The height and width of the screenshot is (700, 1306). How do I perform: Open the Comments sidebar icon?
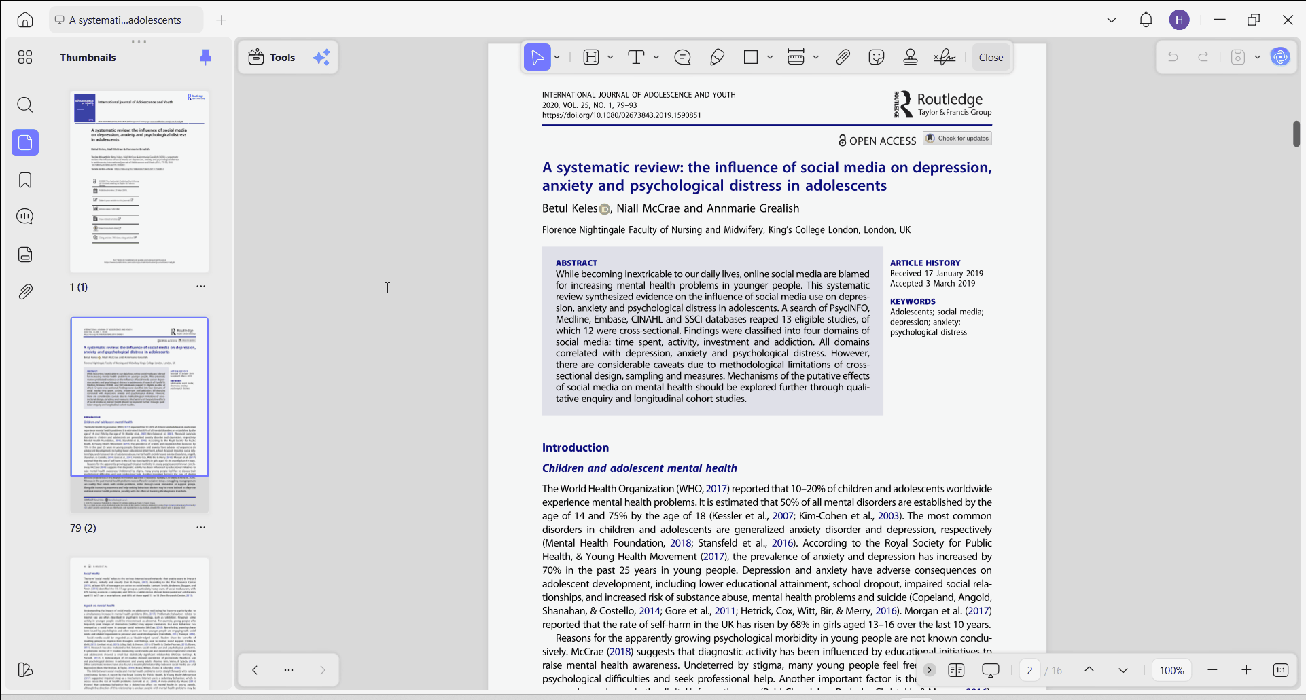pyautogui.click(x=25, y=217)
